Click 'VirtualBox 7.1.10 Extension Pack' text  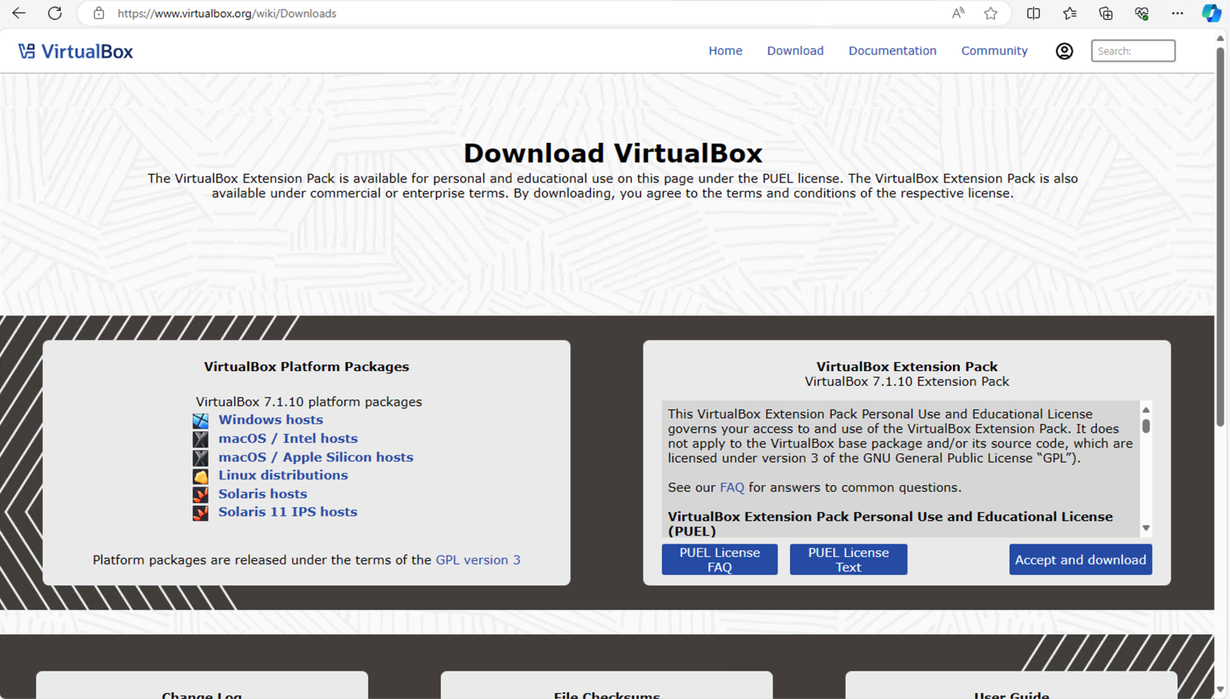coord(906,381)
